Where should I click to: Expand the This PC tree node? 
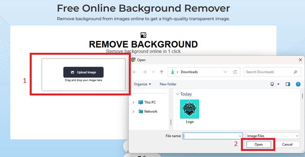click(133, 102)
